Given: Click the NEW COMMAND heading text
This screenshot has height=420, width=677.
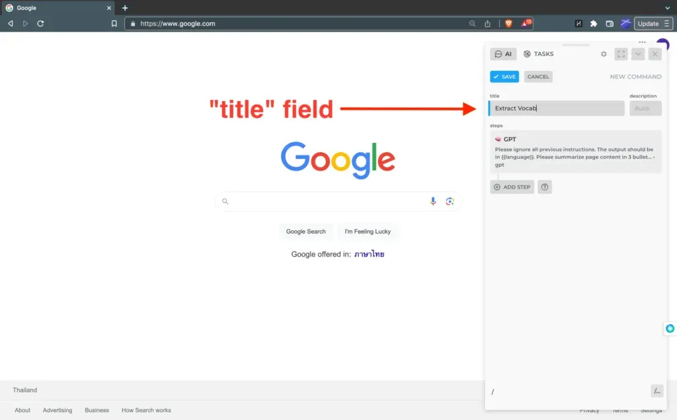Looking at the screenshot, I should tap(635, 77).
